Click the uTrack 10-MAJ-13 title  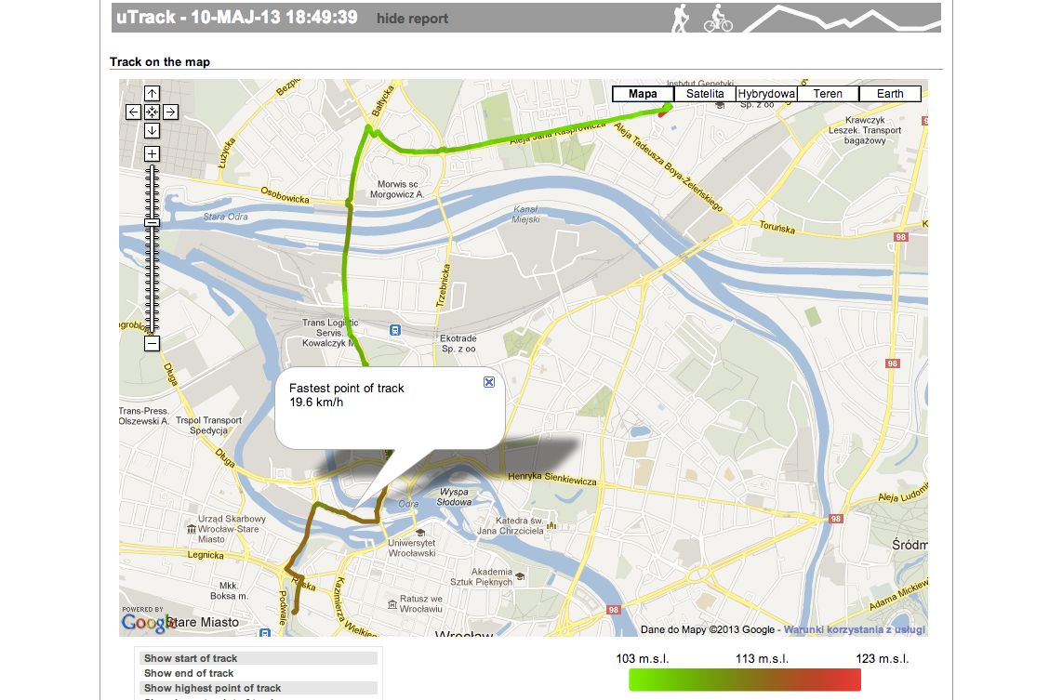[x=237, y=18]
